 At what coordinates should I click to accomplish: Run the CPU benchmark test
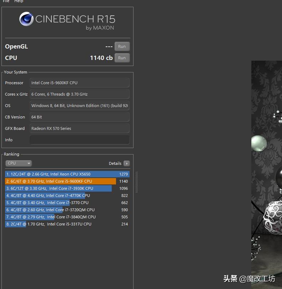tap(122, 58)
